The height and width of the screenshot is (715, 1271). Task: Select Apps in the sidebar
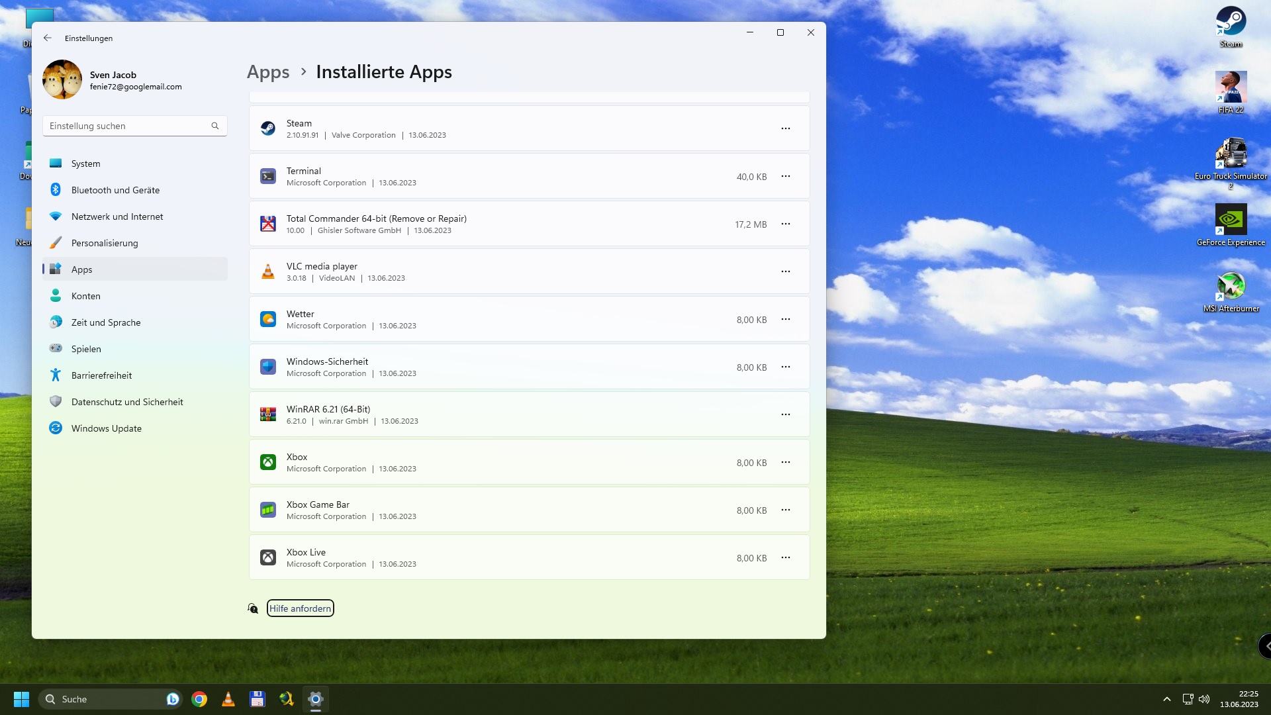click(135, 269)
